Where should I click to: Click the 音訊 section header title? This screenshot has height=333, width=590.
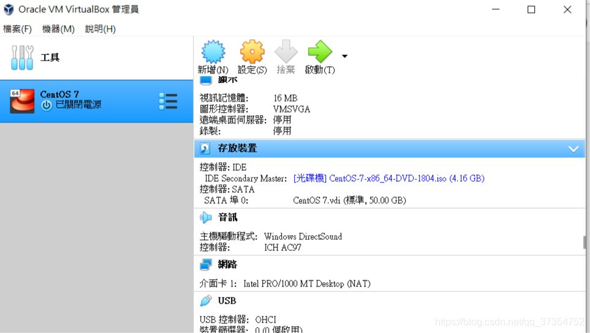tap(228, 217)
